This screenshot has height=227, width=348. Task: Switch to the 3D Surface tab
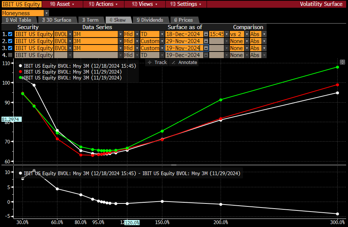click(57, 20)
